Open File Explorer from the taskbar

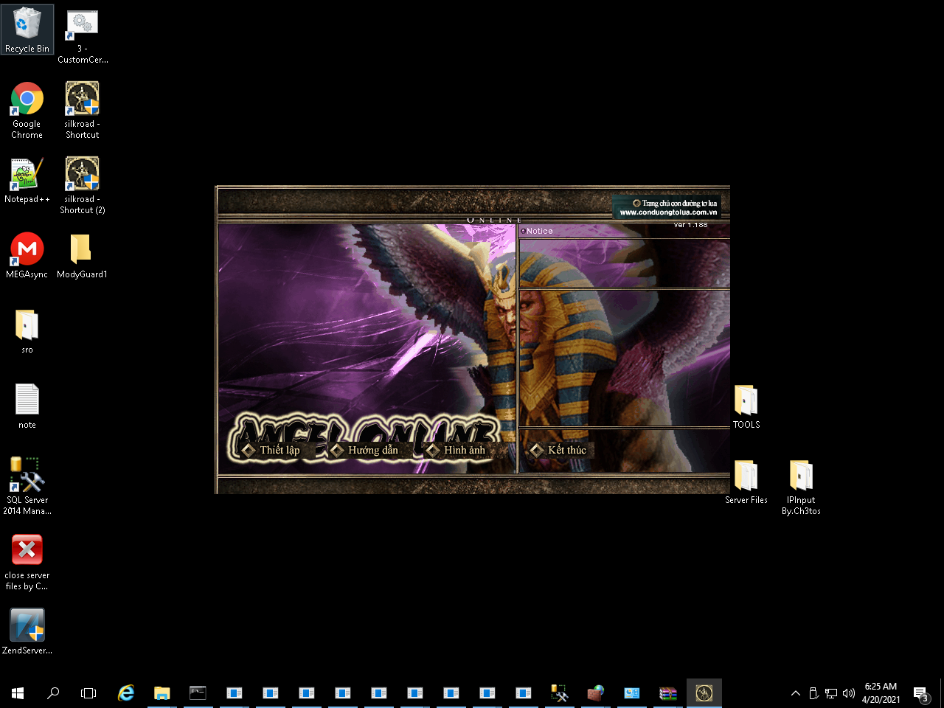click(x=162, y=693)
